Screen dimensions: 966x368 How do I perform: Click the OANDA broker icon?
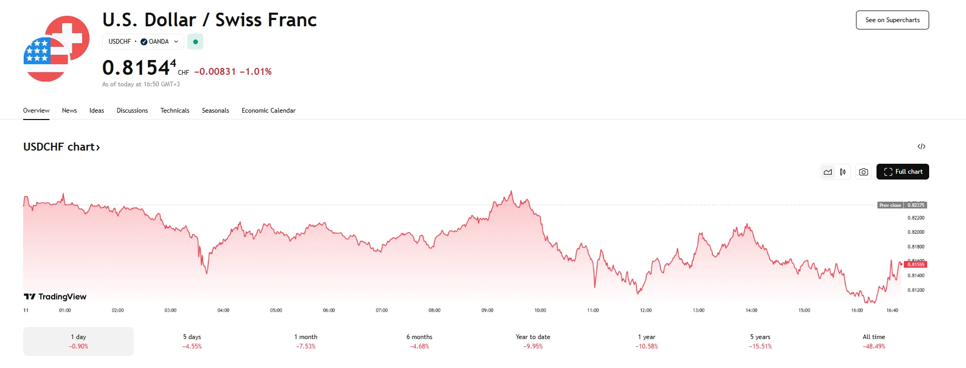144,42
